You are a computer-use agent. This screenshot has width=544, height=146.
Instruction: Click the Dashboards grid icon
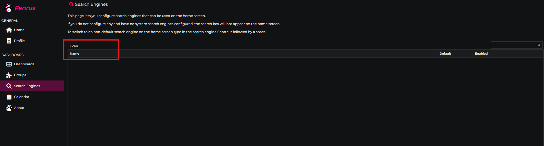(9, 64)
